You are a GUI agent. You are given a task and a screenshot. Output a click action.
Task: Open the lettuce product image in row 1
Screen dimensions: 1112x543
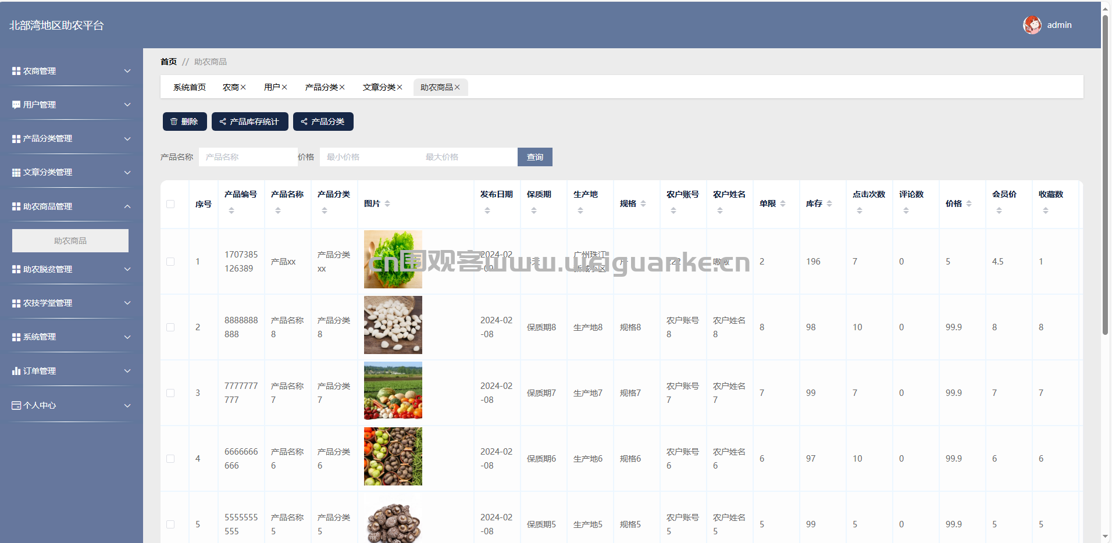coord(393,259)
